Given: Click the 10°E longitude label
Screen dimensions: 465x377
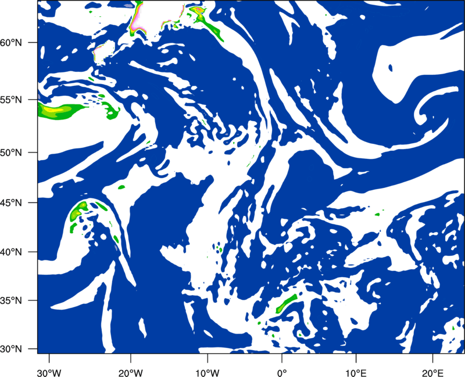Looking at the screenshot, I should [356, 373].
